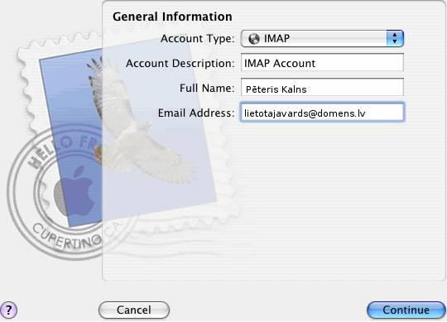Viewport: 447px width, 322px height.
Task: Click the Account Type label
Action: coord(197,38)
